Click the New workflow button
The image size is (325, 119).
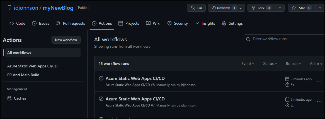pos(66,40)
